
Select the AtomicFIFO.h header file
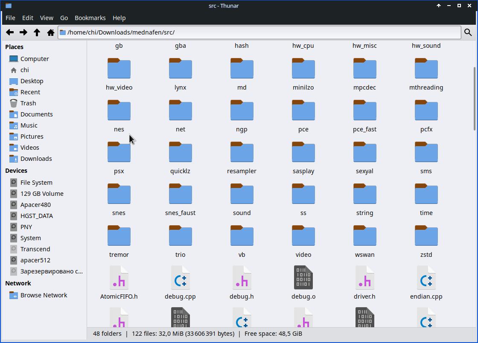click(x=119, y=278)
